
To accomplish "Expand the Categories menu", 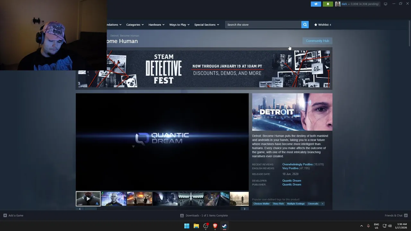I will click(135, 24).
